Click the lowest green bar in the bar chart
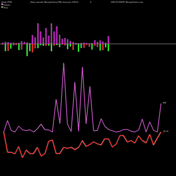This screenshot has width=176, height=176. pos(27,50)
